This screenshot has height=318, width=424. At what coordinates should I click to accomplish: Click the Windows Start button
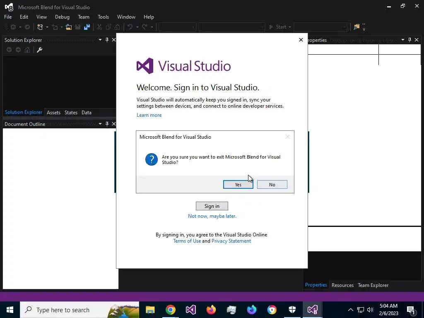[x=10, y=310]
